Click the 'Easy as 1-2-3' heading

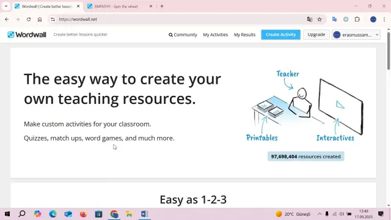click(x=193, y=200)
